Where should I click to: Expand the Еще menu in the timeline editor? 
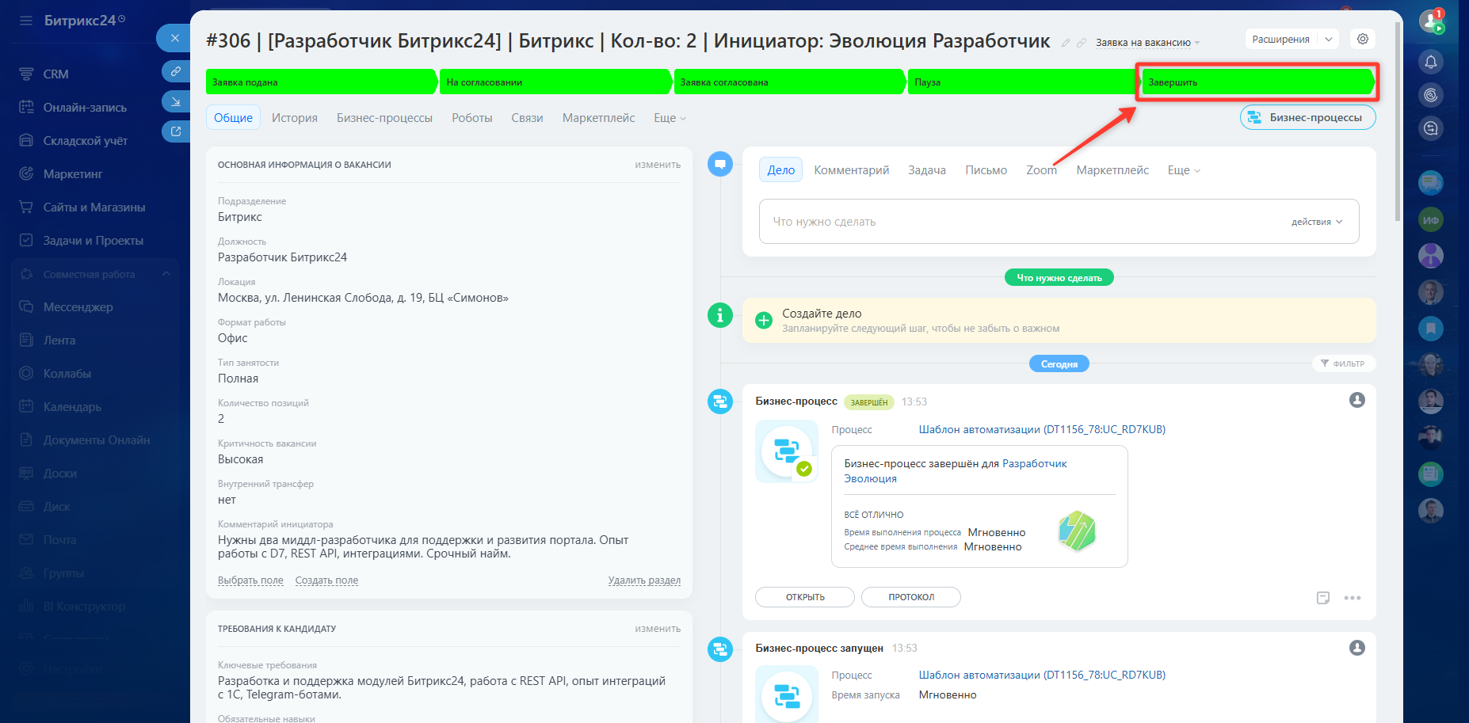pyautogui.click(x=1184, y=170)
